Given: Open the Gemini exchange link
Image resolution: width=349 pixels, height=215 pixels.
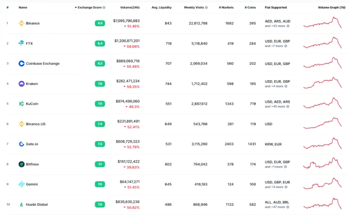Looking at the screenshot, I should [32, 184].
